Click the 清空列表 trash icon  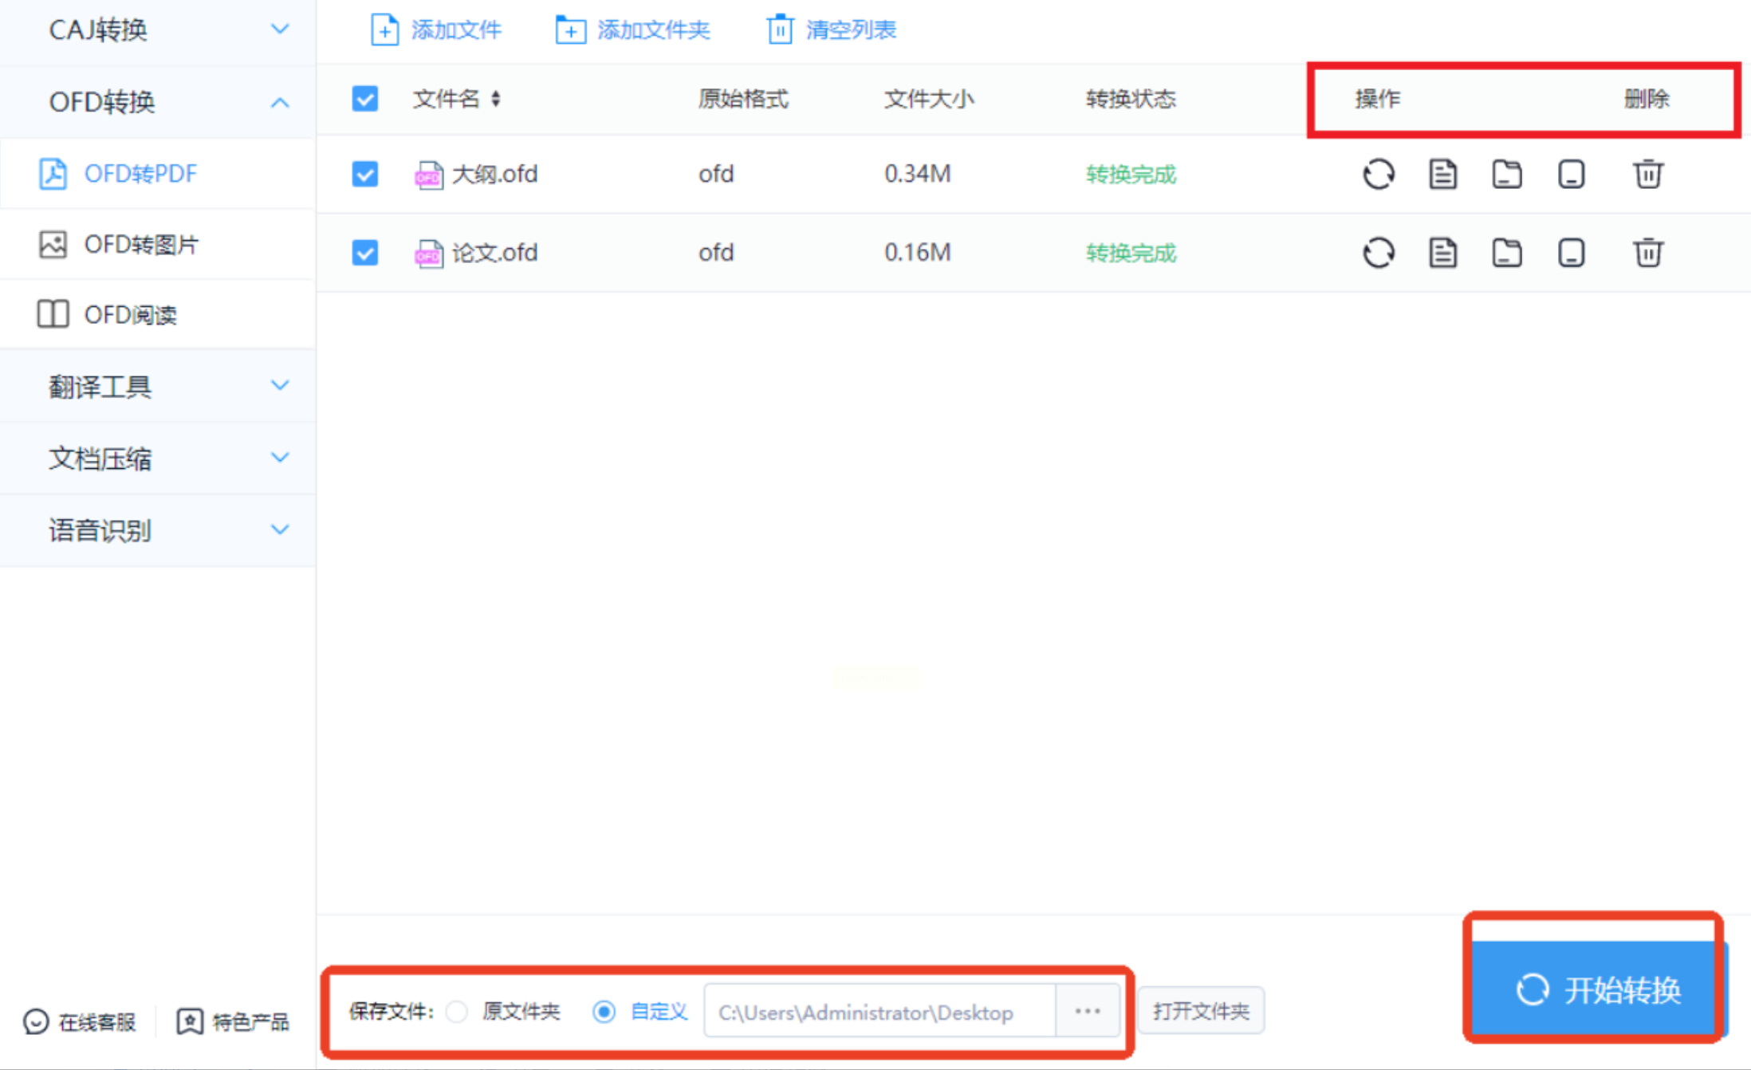pos(780,30)
